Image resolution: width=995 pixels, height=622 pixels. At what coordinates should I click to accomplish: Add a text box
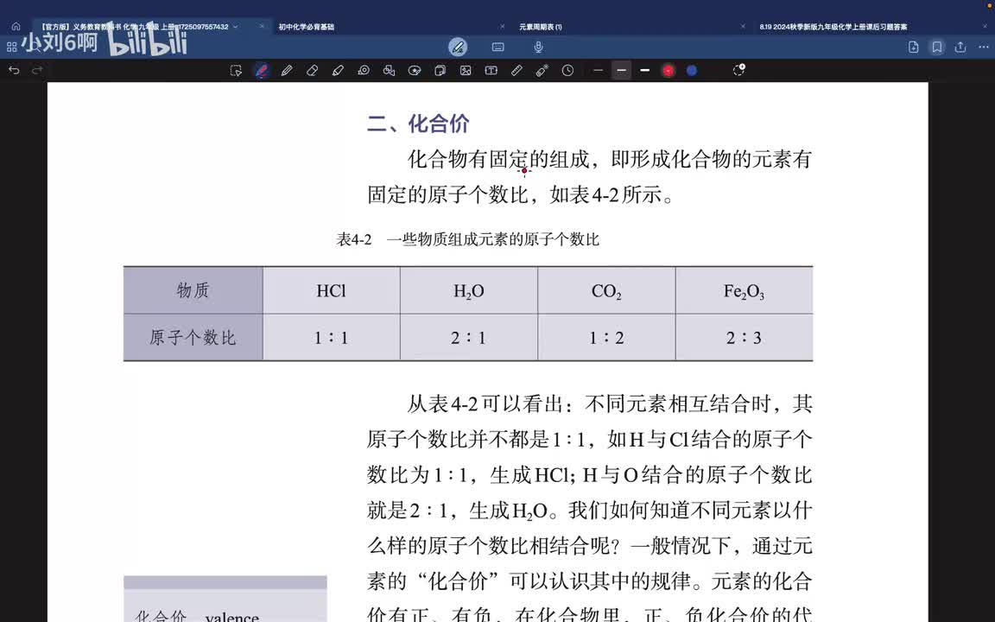click(x=491, y=71)
